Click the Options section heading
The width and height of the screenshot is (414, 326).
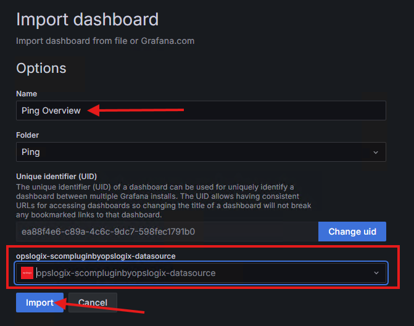click(41, 68)
